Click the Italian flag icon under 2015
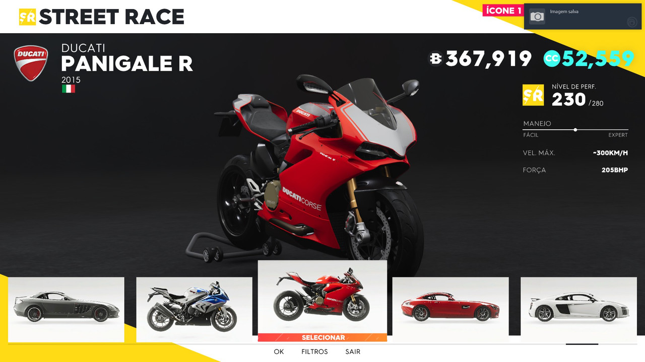 pyautogui.click(x=69, y=89)
